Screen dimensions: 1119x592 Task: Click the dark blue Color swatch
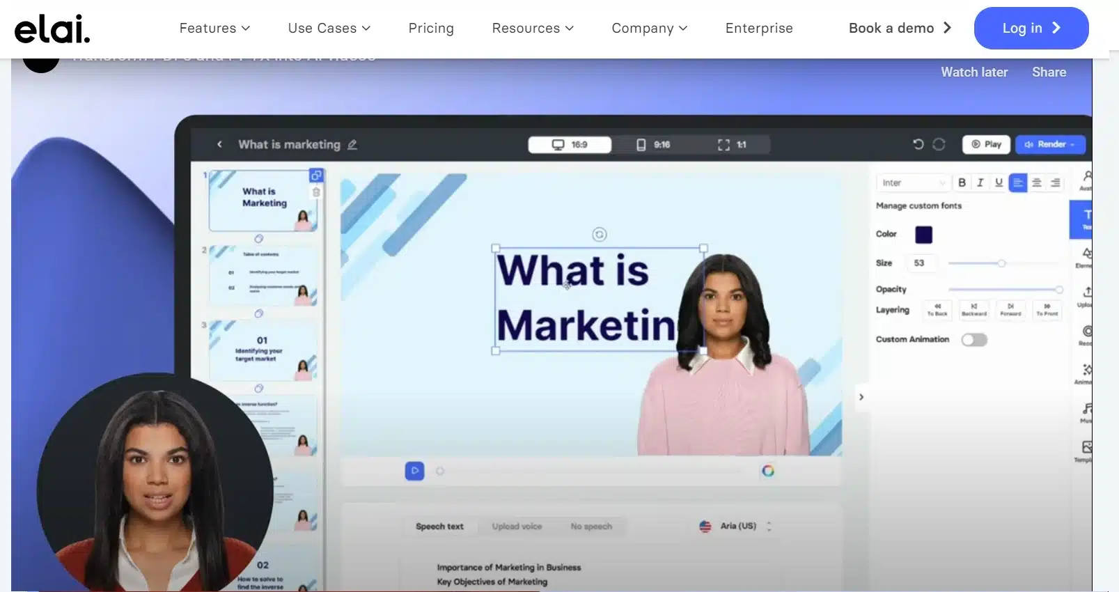click(x=923, y=235)
